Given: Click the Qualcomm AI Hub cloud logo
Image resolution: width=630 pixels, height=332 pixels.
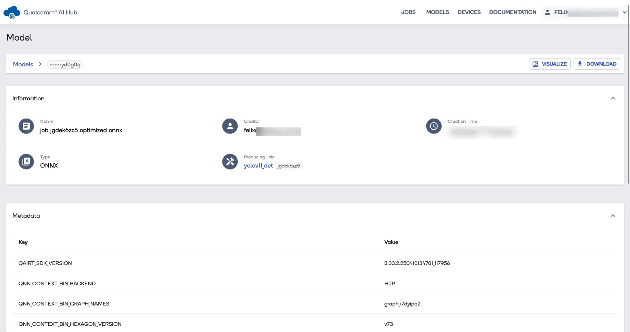Looking at the screenshot, I should coord(12,12).
